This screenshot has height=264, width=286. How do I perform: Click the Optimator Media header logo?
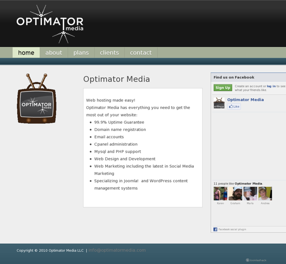pos(50,24)
